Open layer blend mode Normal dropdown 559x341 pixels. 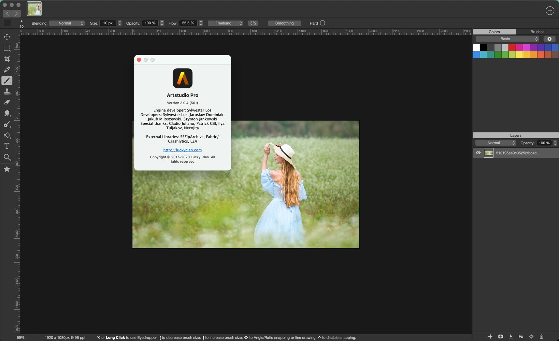click(x=496, y=143)
